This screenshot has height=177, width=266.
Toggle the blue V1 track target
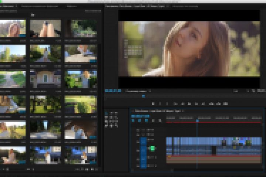[x=143, y=142]
